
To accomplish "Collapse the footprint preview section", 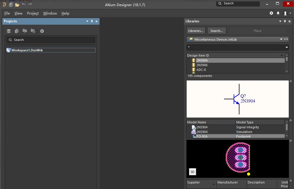I will point(291,141).
